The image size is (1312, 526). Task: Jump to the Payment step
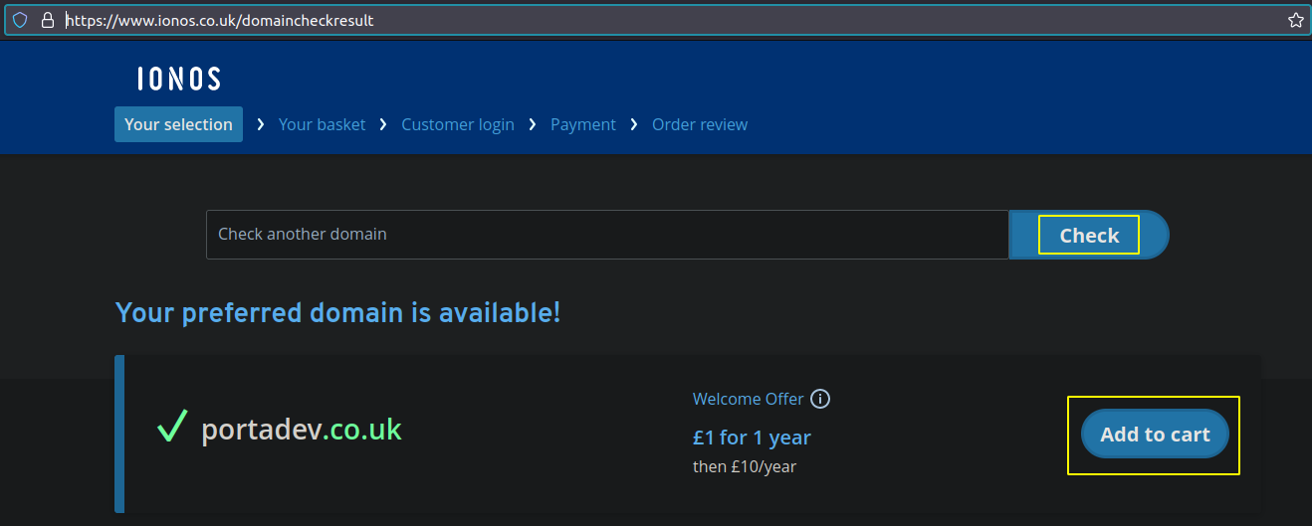tap(583, 124)
